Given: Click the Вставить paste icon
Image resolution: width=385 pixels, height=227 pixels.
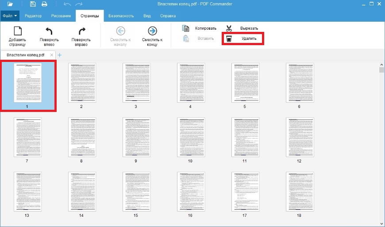Looking at the screenshot, I should pyautogui.click(x=186, y=38).
